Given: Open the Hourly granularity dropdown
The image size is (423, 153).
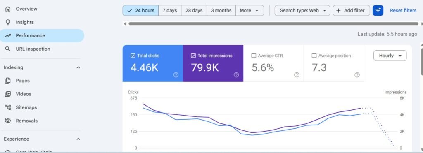Looking at the screenshot, I should point(390,56).
